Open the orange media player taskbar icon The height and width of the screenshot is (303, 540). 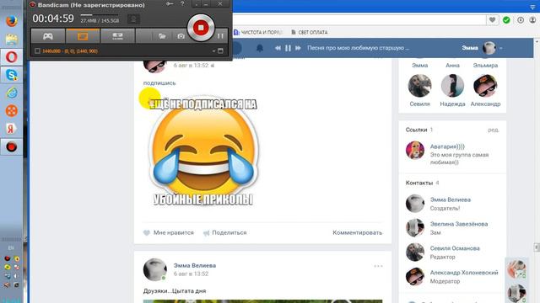click(x=11, y=110)
